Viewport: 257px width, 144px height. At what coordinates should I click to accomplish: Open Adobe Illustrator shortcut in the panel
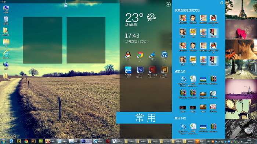164,70
